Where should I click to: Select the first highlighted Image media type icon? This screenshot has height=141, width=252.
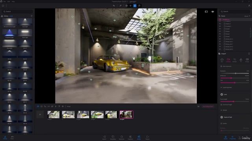[38, 106]
